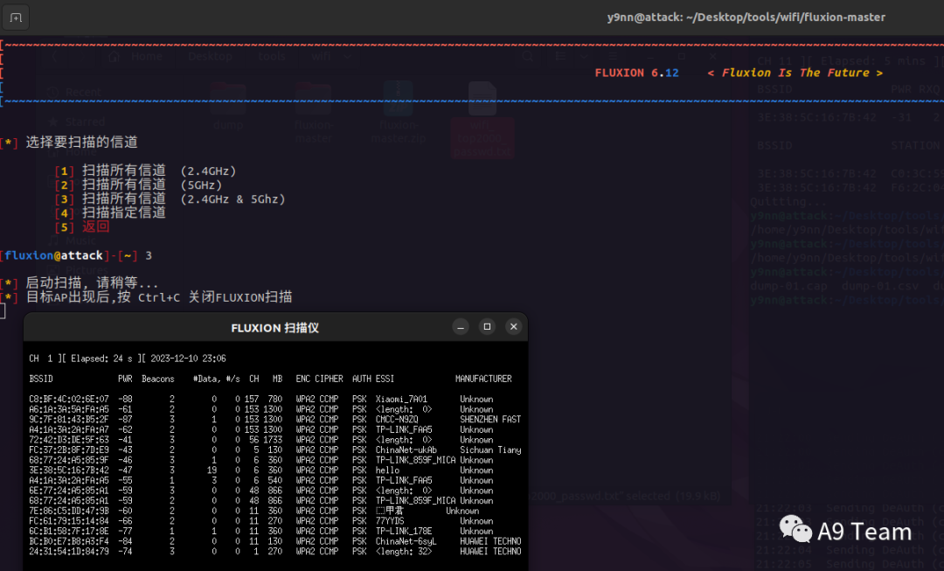
Task: Click the SHENZHEN FAST manufacturer entry
Action: coord(490,419)
